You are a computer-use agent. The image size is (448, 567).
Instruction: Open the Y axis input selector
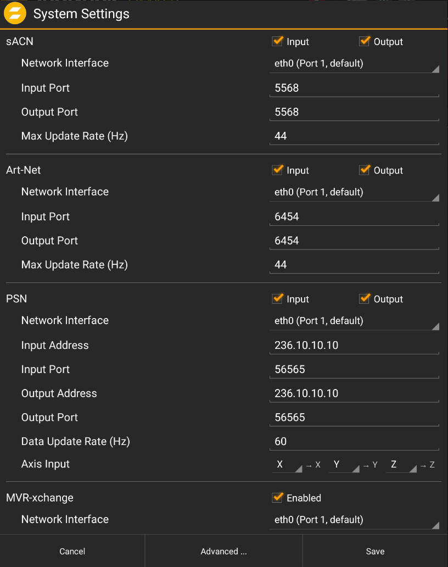pos(343,465)
